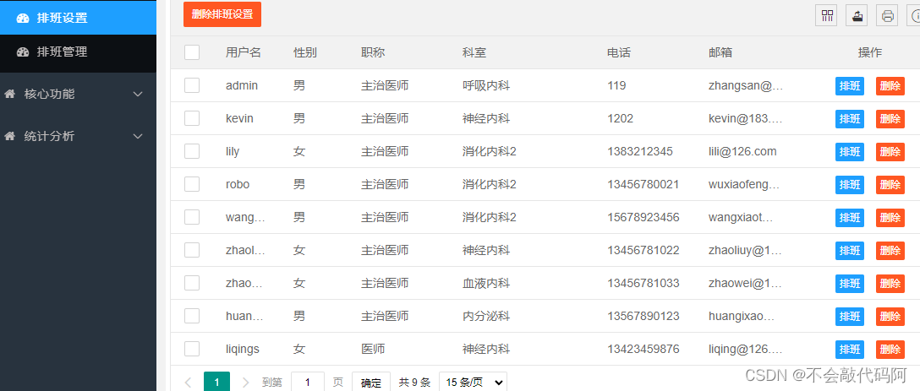Click 删除 for the wangxiaot… row

coord(890,218)
